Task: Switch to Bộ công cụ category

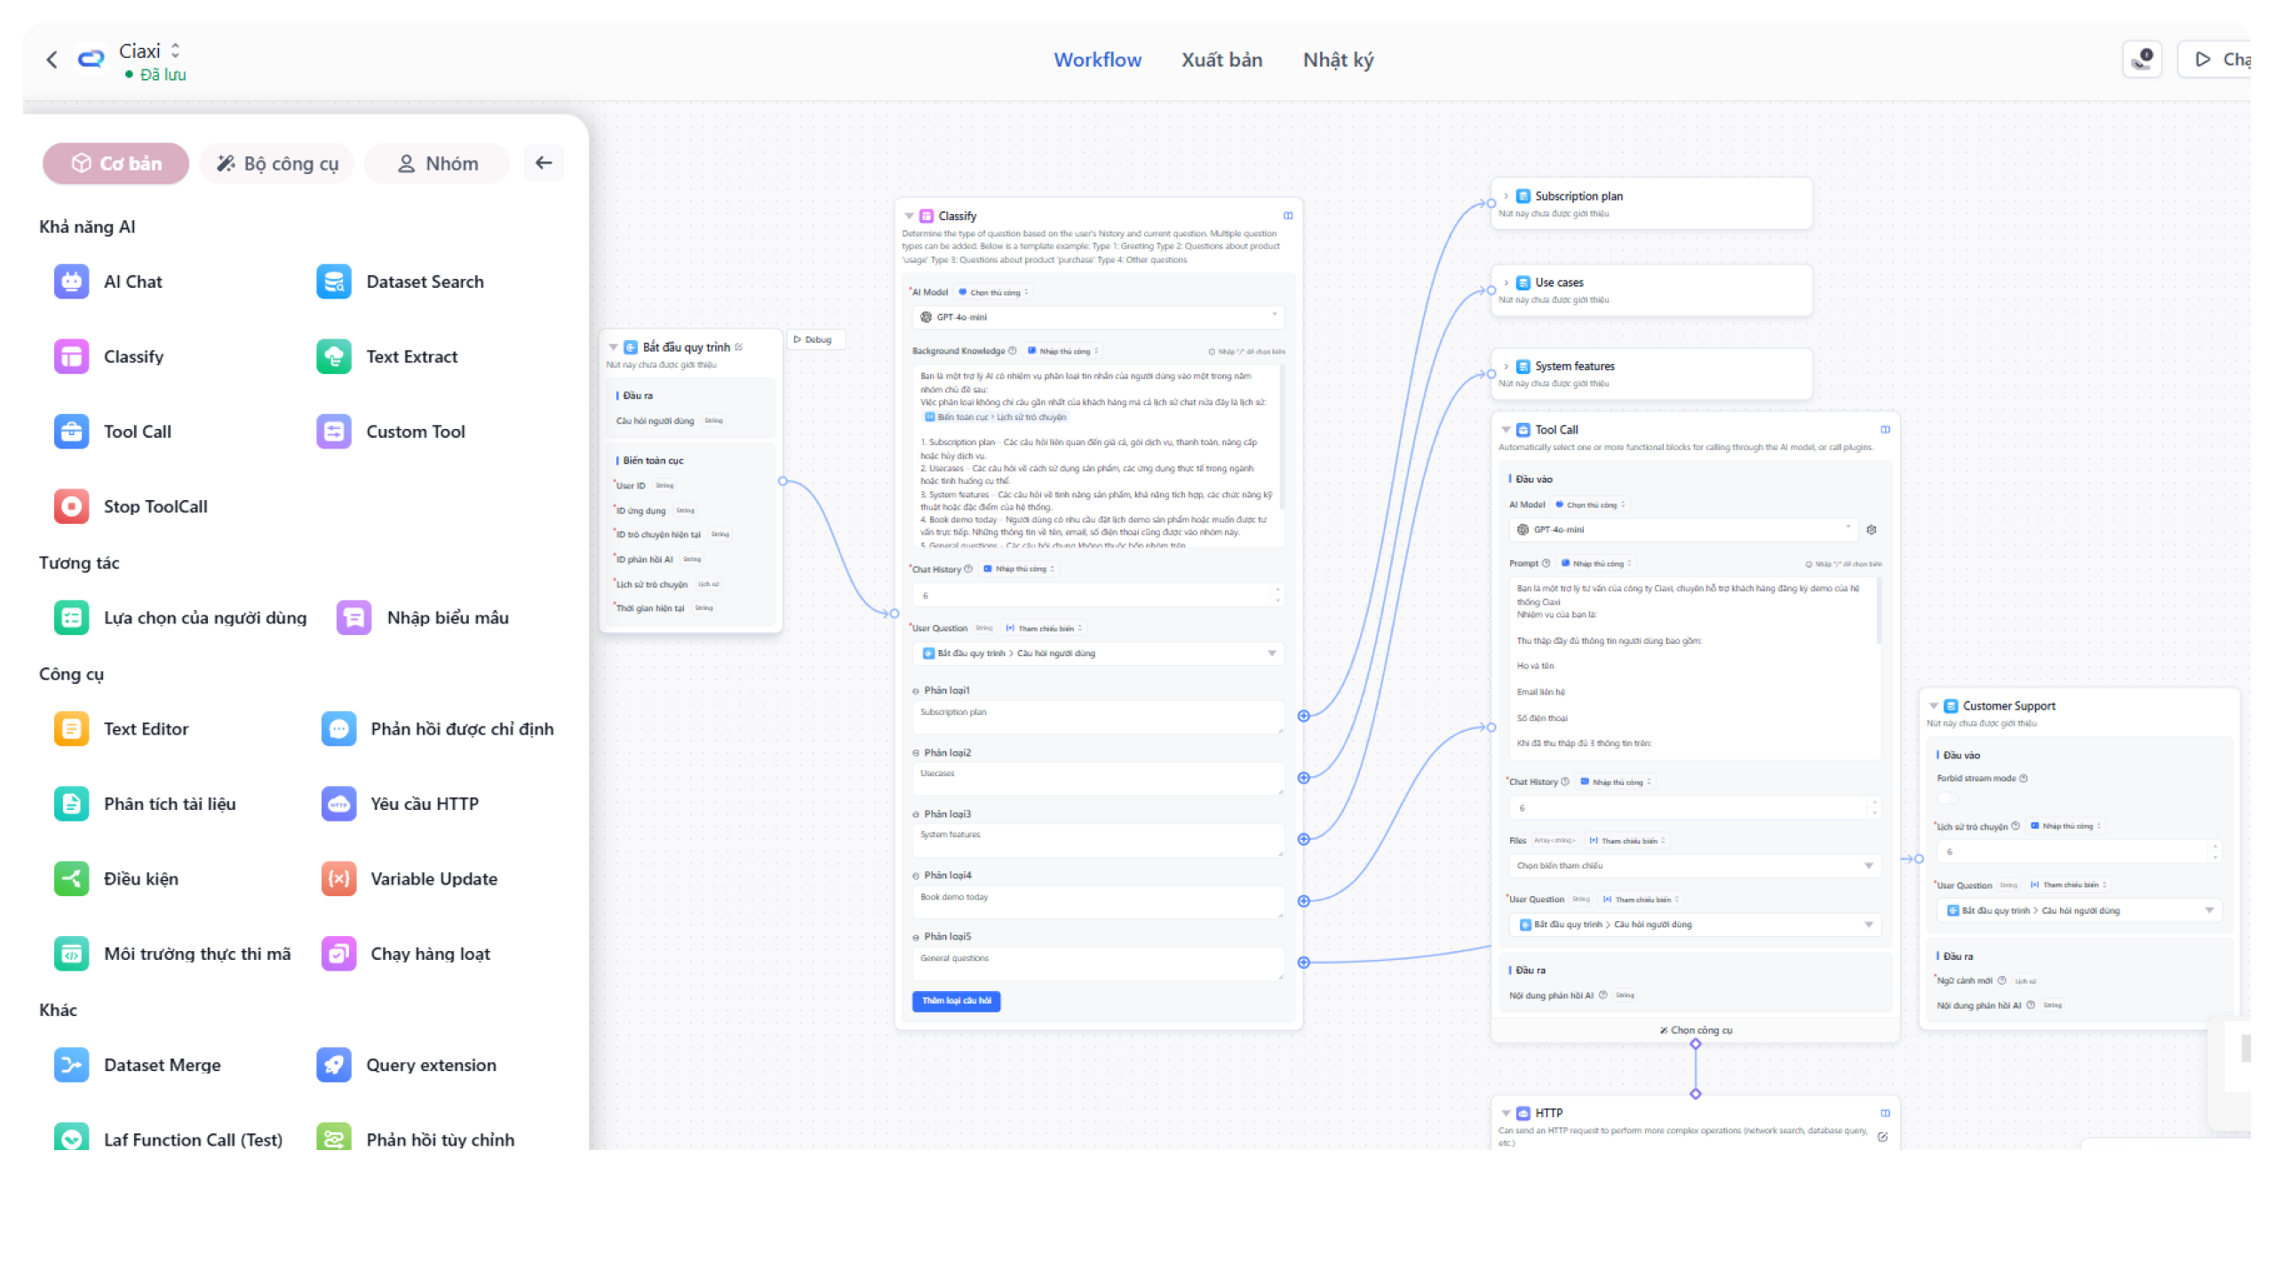Action: pyautogui.click(x=277, y=163)
